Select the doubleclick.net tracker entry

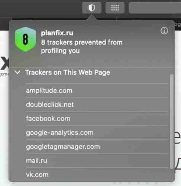coord(97,105)
